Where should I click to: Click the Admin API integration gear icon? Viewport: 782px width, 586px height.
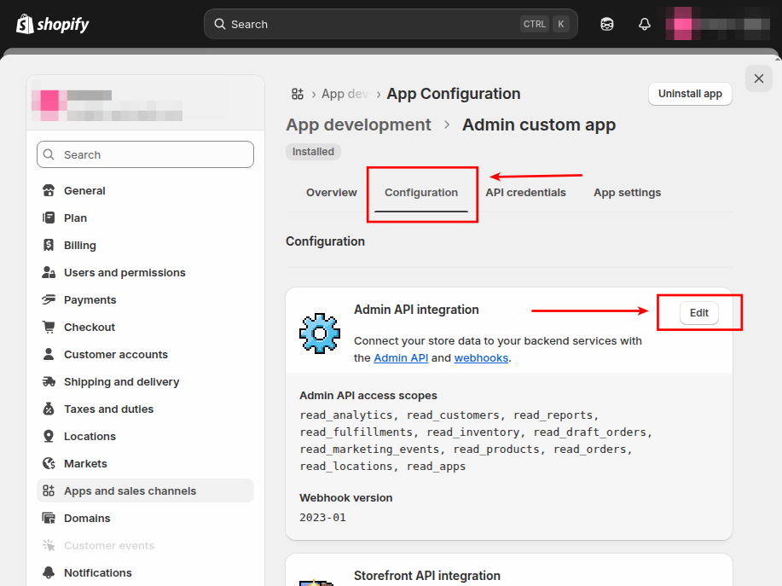pos(320,333)
